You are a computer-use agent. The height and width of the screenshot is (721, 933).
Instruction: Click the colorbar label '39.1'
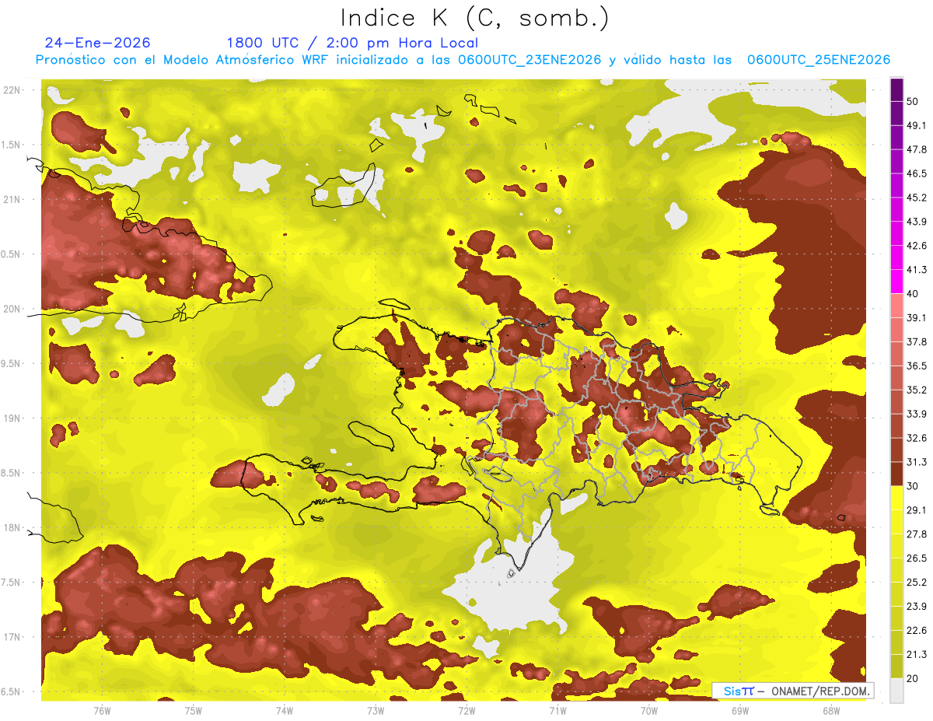point(917,317)
